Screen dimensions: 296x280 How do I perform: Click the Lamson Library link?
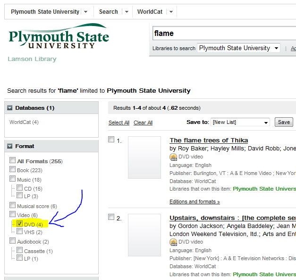pos(32,59)
